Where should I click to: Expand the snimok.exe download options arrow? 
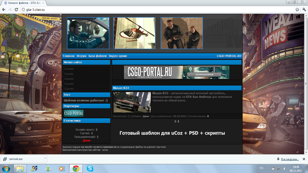tap(45, 159)
